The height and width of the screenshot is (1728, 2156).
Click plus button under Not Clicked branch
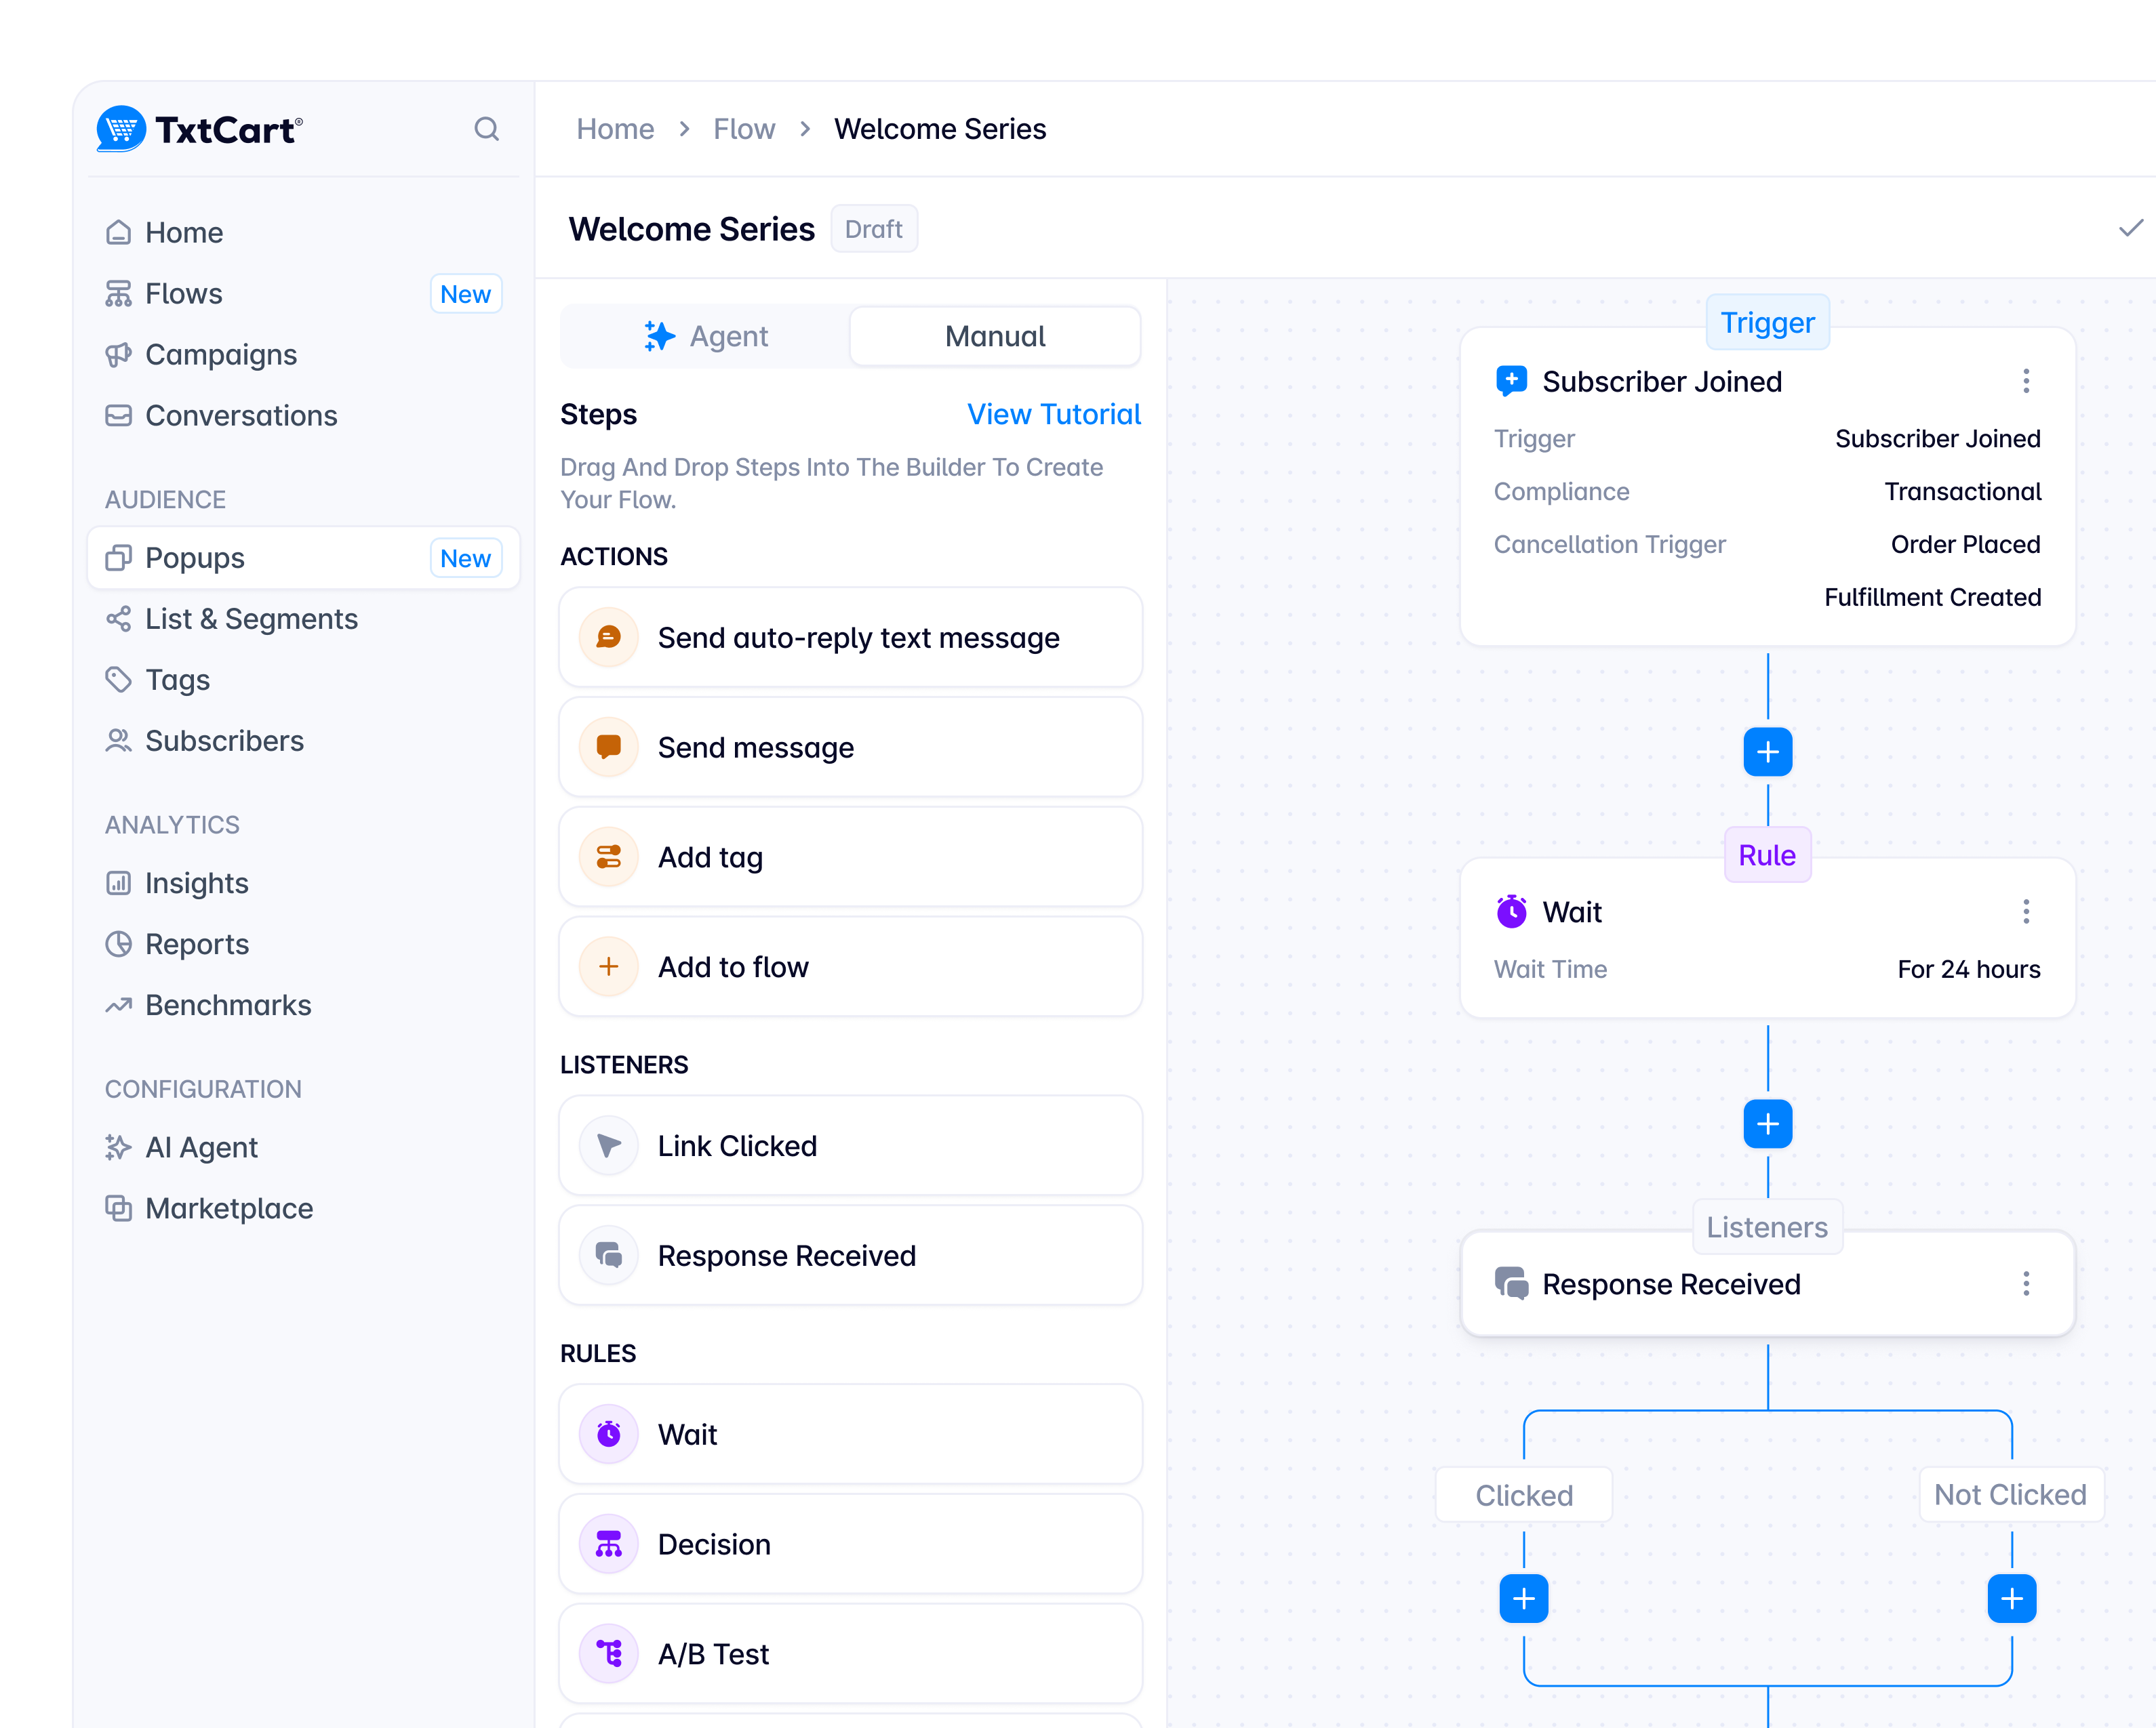[2011, 1598]
